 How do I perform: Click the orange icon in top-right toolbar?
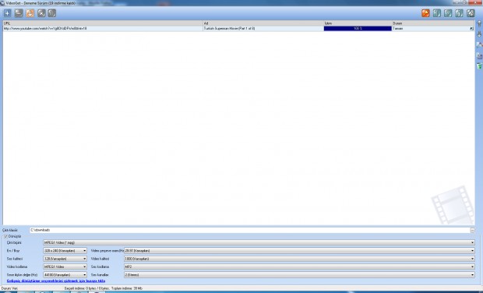[x=425, y=13]
